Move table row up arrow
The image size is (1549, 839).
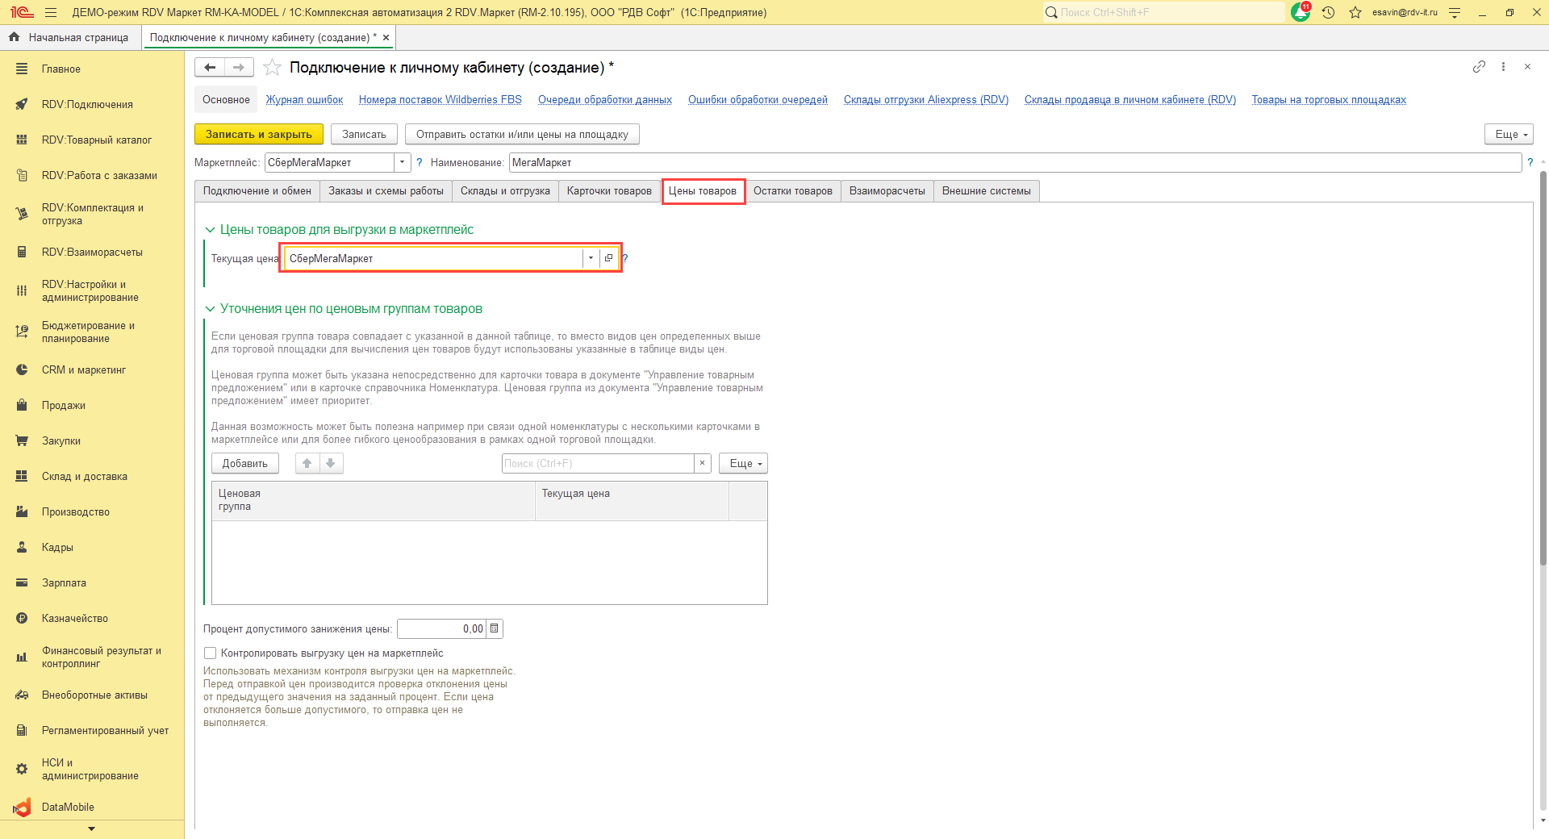pyautogui.click(x=307, y=463)
